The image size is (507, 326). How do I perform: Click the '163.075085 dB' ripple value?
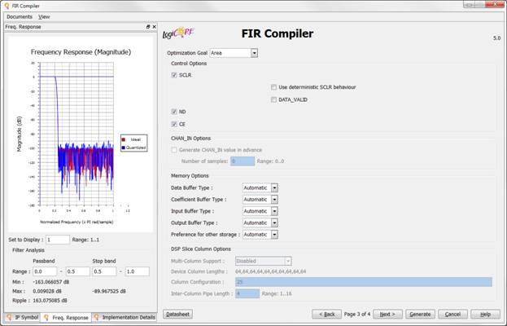50,301
